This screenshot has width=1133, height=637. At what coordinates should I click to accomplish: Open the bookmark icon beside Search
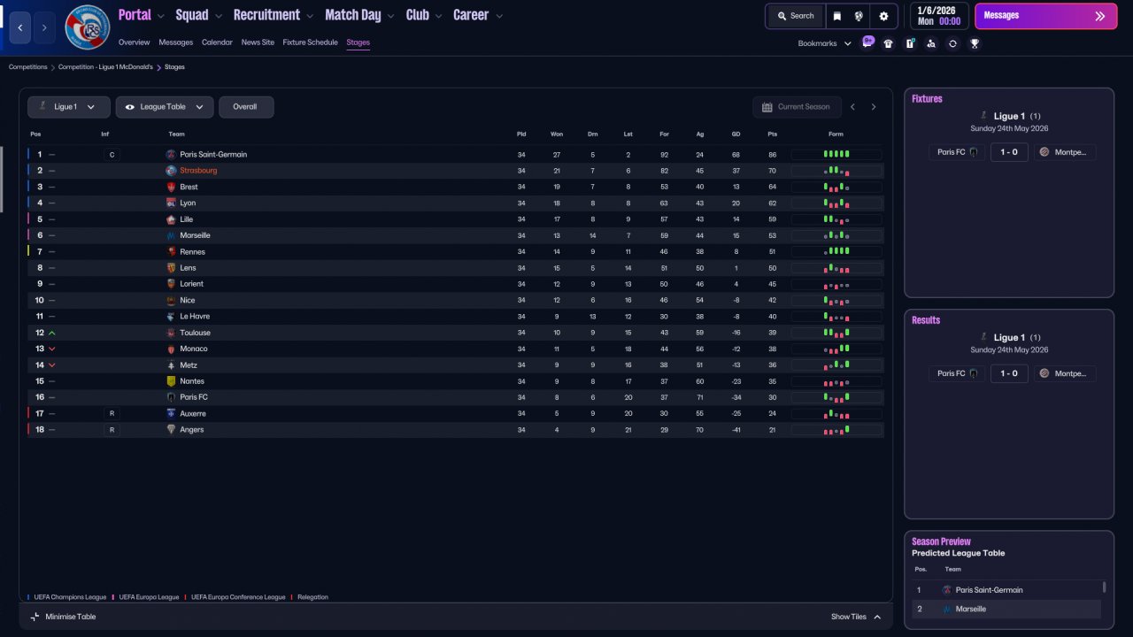pyautogui.click(x=837, y=16)
